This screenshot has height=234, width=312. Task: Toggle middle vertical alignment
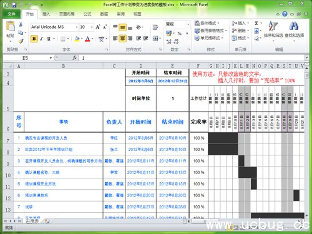click(123, 27)
